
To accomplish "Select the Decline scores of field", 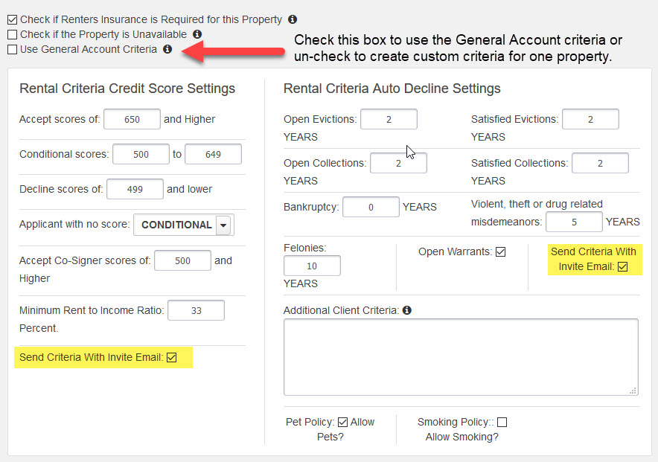I will tap(135, 189).
